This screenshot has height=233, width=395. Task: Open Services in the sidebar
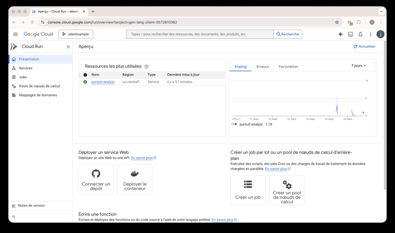click(x=41, y=68)
